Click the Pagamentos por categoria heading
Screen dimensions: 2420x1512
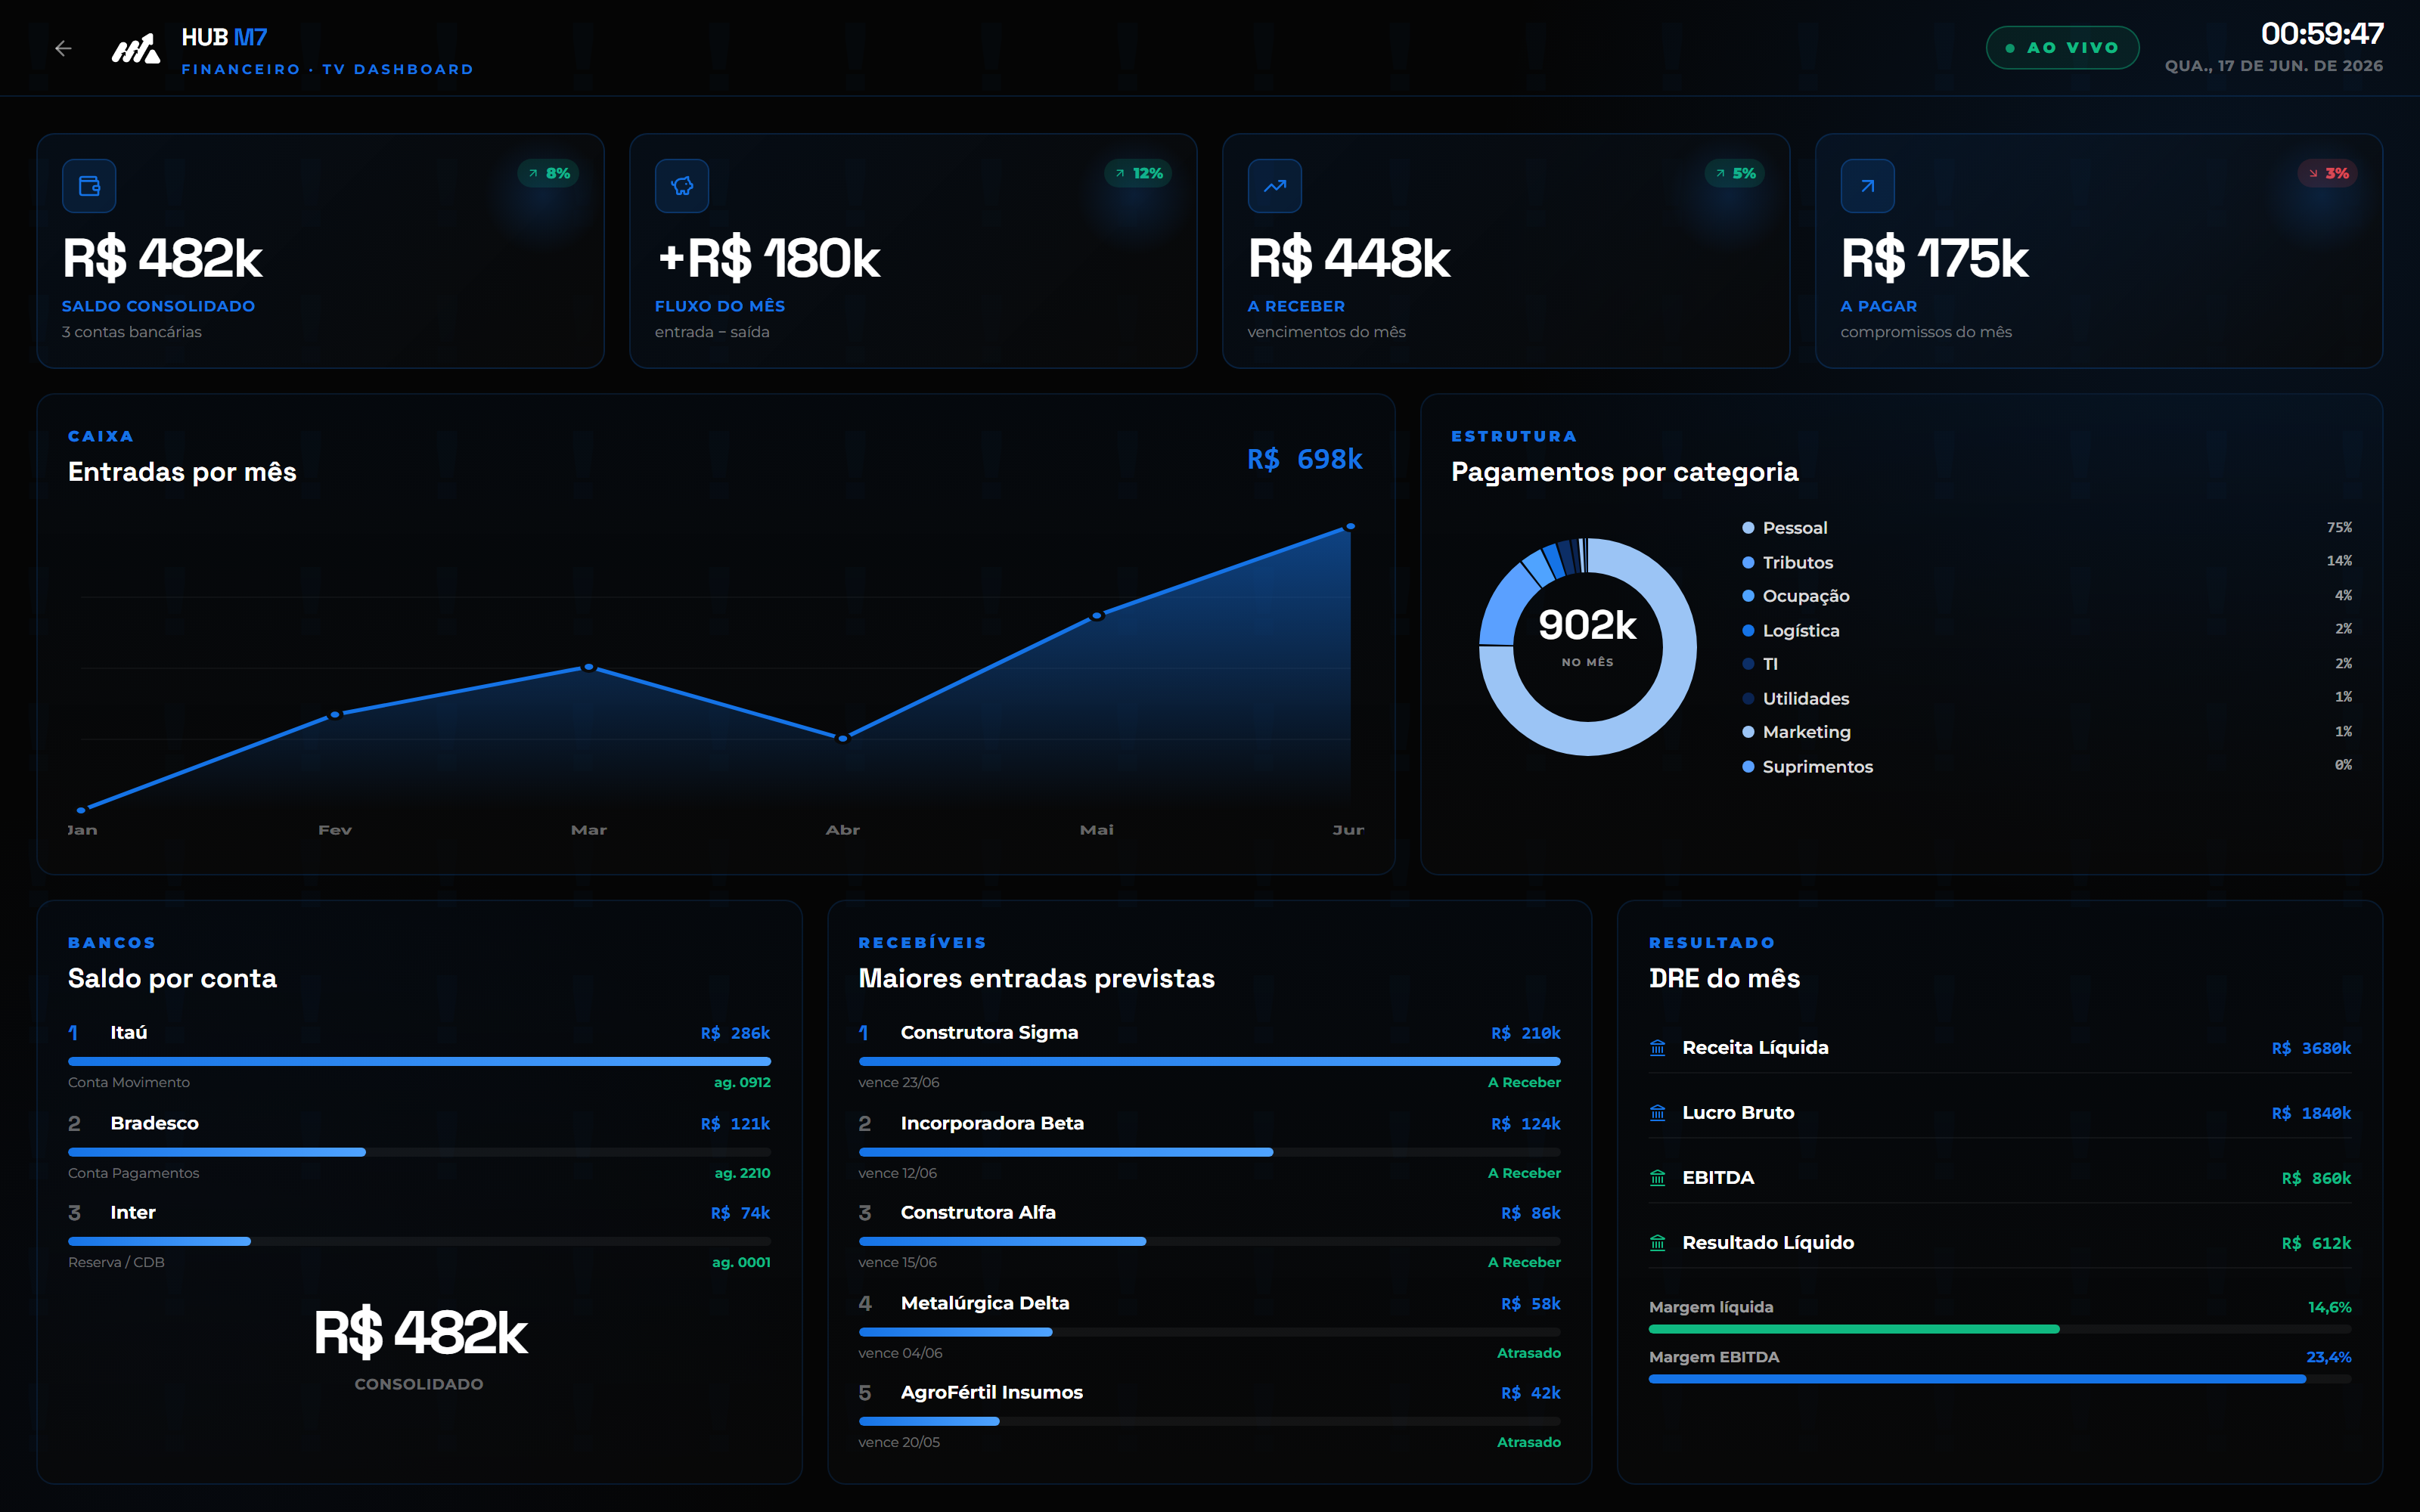tap(1624, 472)
